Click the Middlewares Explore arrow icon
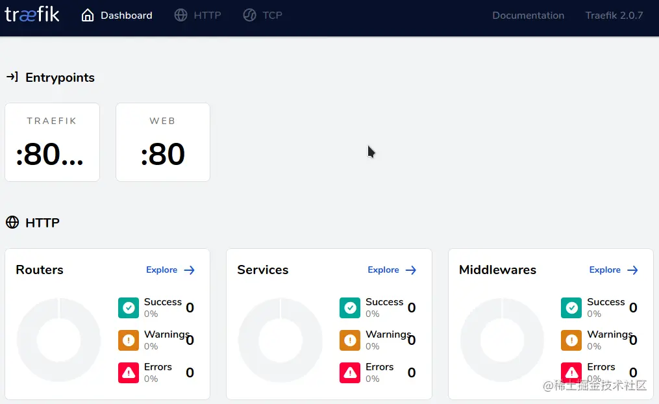The image size is (659, 404). (x=632, y=270)
